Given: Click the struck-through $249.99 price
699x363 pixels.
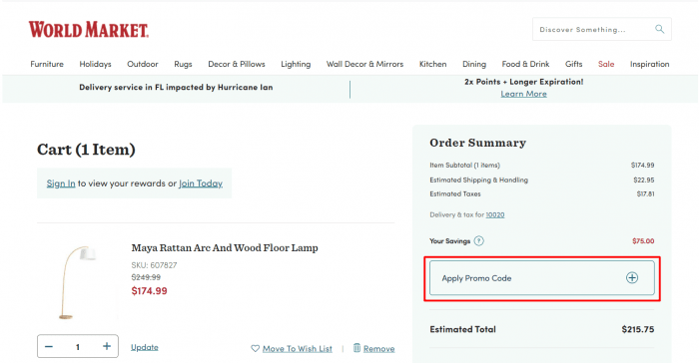Looking at the screenshot, I should 146,277.
